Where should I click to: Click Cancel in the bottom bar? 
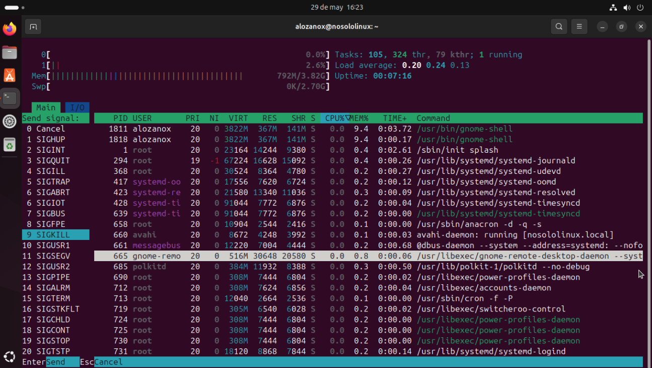pyautogui.click(x=108, y=362)
